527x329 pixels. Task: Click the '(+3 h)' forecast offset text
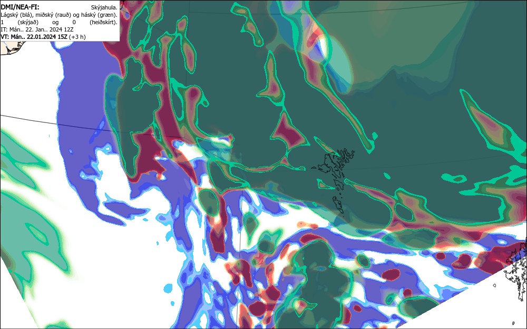(x=77, y=37)
